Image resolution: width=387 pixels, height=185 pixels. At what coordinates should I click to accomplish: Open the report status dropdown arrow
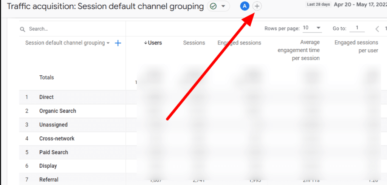point(223,6)
